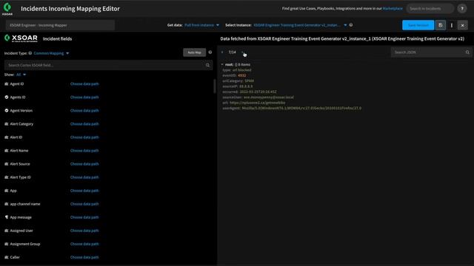Click the save-as disk icon beside Save Version
The image size is (474, 266).
(x=441, y=25)
